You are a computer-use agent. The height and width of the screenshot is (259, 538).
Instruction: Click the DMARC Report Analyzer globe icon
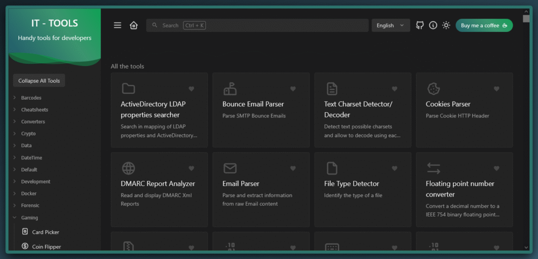pyautogui.click(x=128, y=168)
